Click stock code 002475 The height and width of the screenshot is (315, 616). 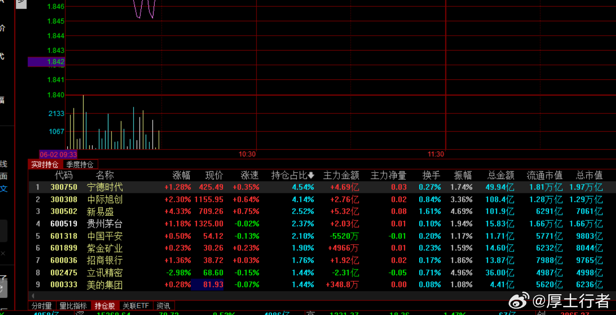(x=64, y=273)
